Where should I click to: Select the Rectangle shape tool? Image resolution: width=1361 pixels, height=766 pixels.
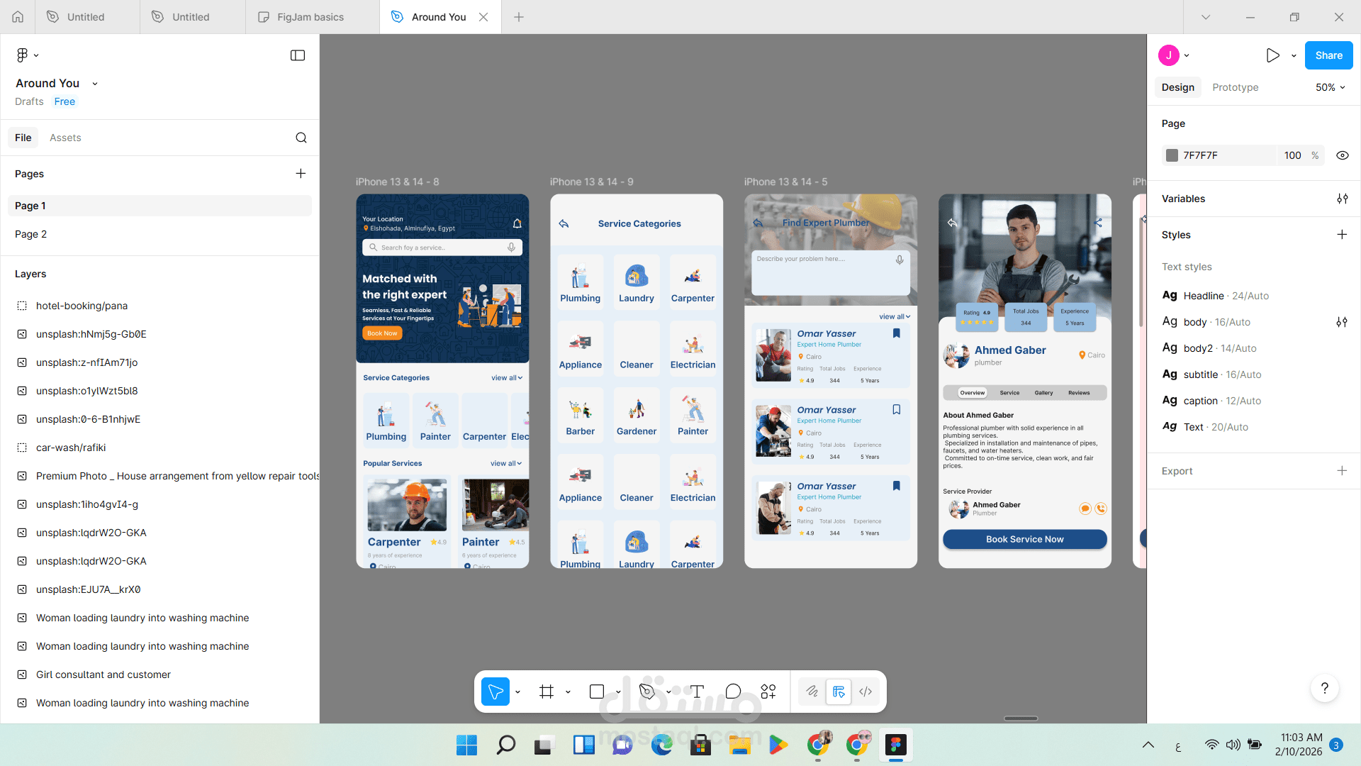tap(597, 692)
